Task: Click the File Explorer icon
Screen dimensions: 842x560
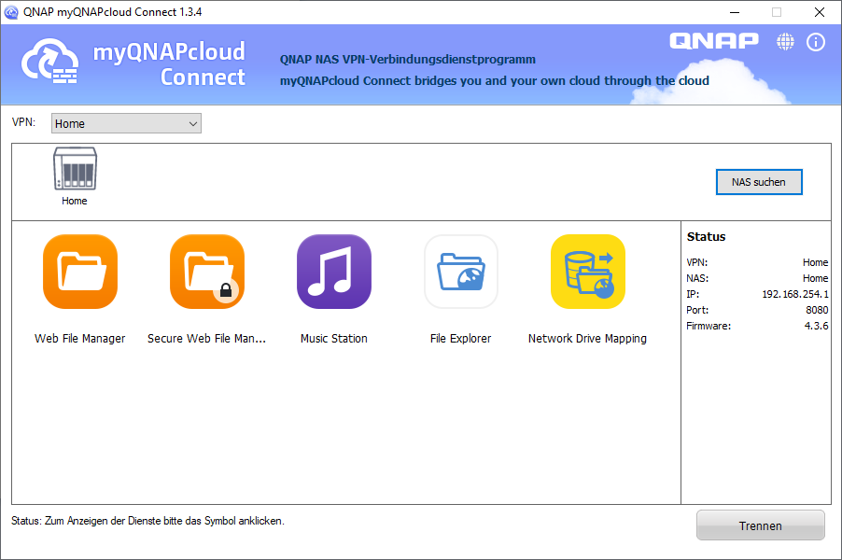Action: click(x=461, y=272)
